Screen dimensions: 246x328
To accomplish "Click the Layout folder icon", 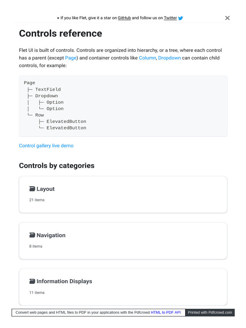I will point(32,189).
